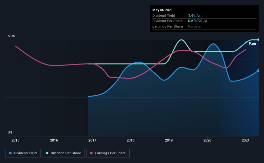Click the 5.0% y-axis label
The height and width of the screenshot is (163, 264).
11,36
